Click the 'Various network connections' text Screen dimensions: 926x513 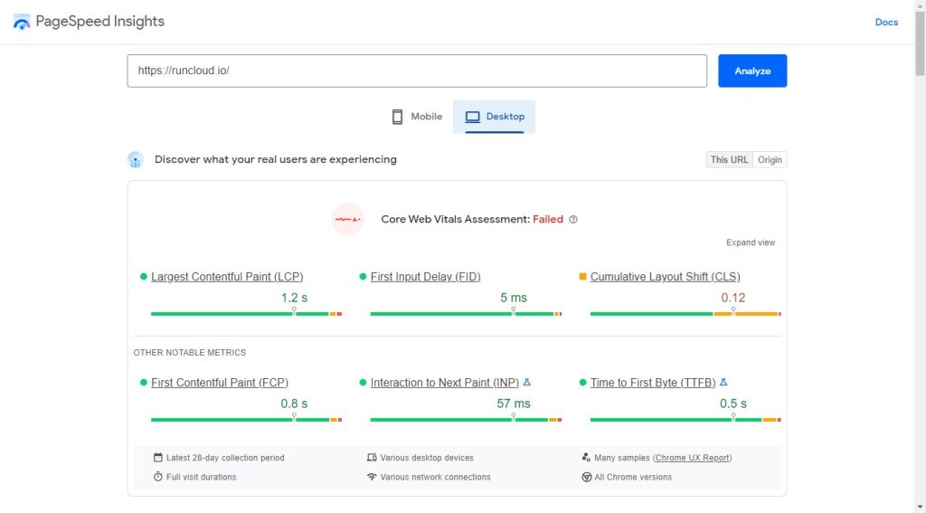click(435, 477)
